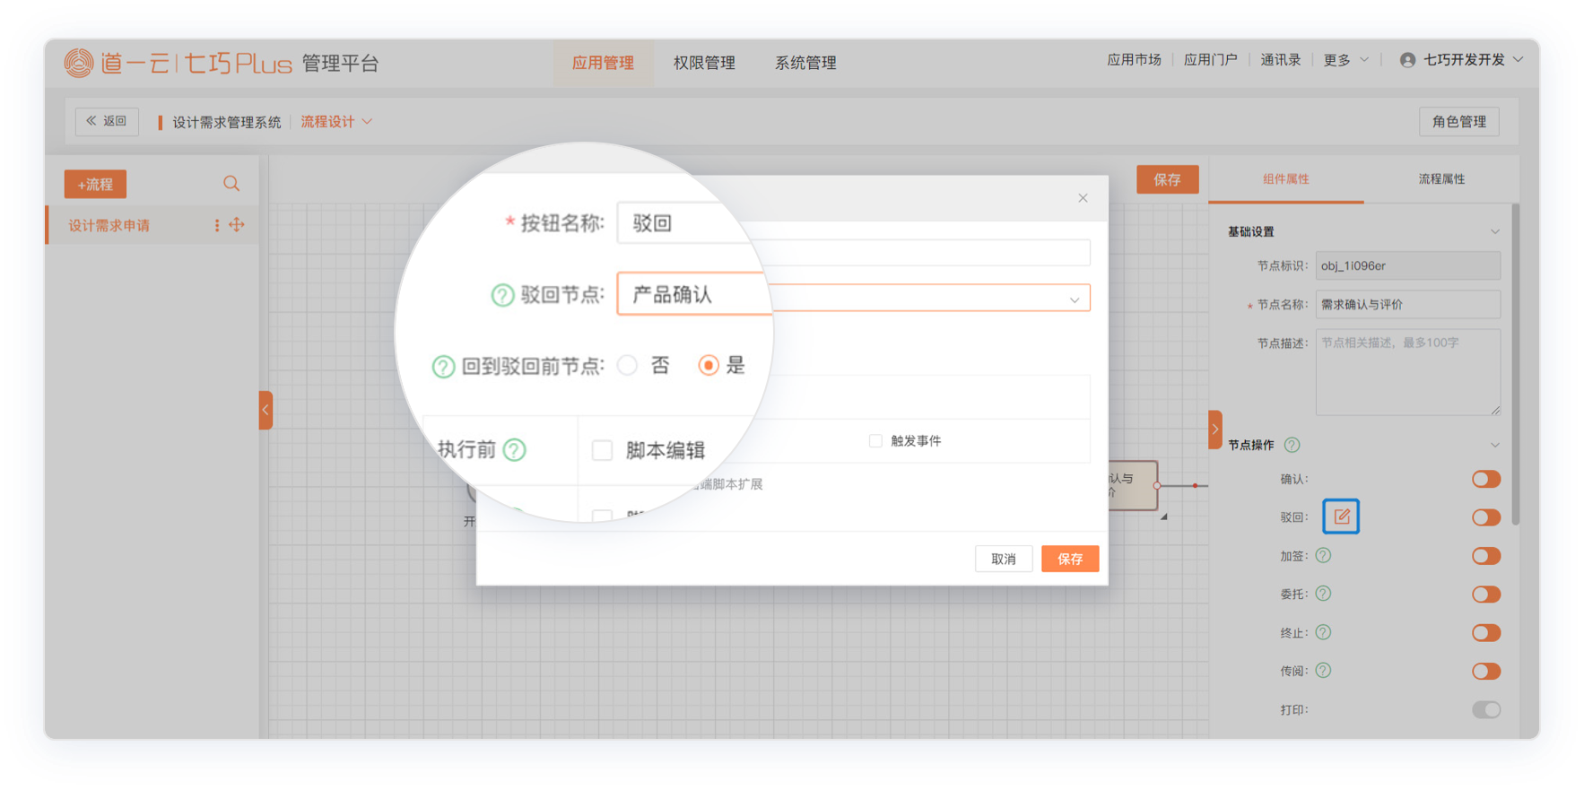1584x790 pixels.
Task: Click the move handle icon on 设计需求申请
Action: 237,225
